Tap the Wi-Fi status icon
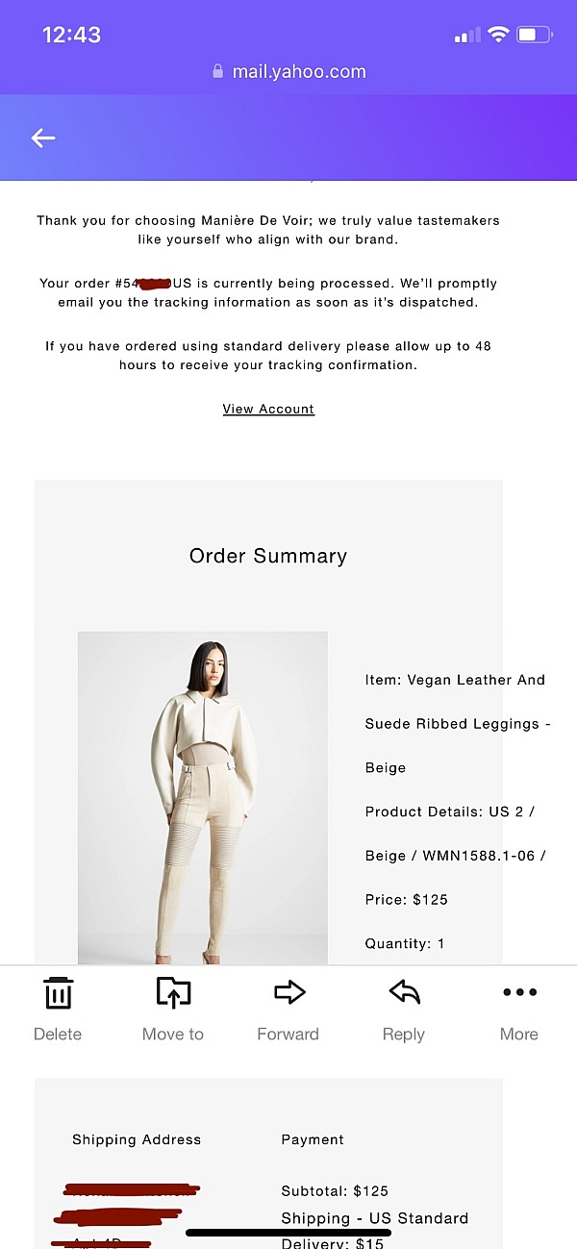The image size is (577, 1249). tap(498, 35)
